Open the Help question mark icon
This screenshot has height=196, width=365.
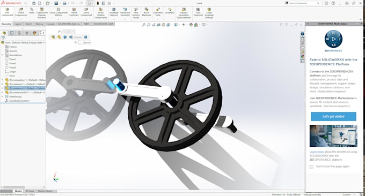click(333, 3)
